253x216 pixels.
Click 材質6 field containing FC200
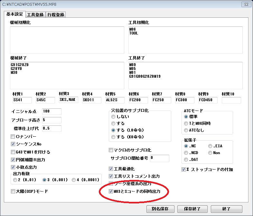[138, 100]
